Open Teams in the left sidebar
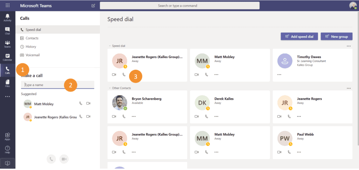 coord(8,44)
